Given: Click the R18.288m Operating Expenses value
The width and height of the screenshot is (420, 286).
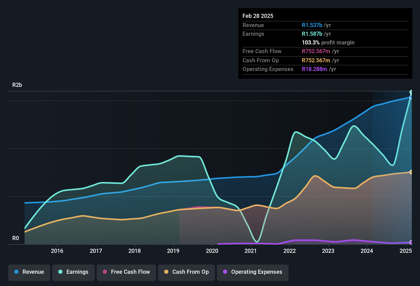Looking at the screenshot, I should (314, 69).
